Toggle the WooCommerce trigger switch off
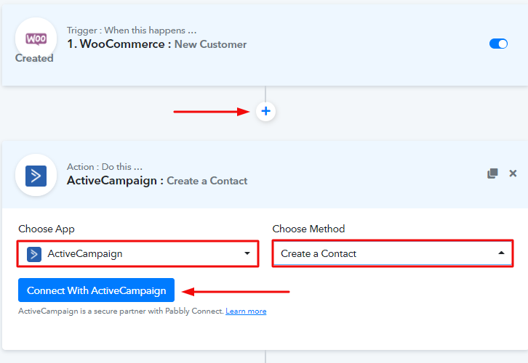This screenshot has height=363, width=528. click(498, 44)
